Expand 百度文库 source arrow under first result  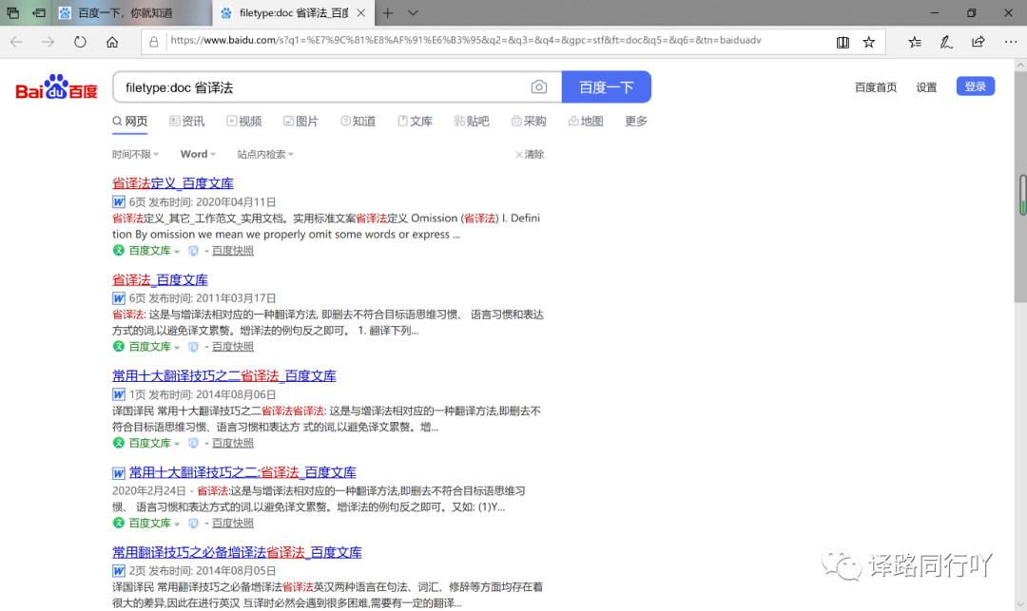coord(177,251)
